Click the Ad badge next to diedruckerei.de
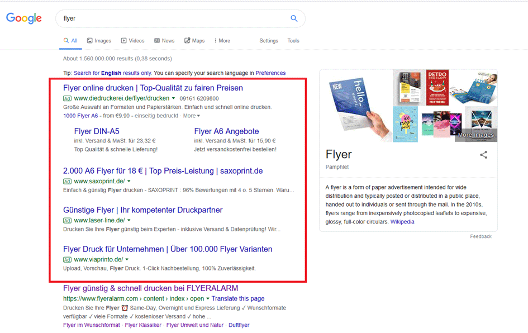Image resolution: width=528 pixels, height=333 pixels. [x=67, y=98]
